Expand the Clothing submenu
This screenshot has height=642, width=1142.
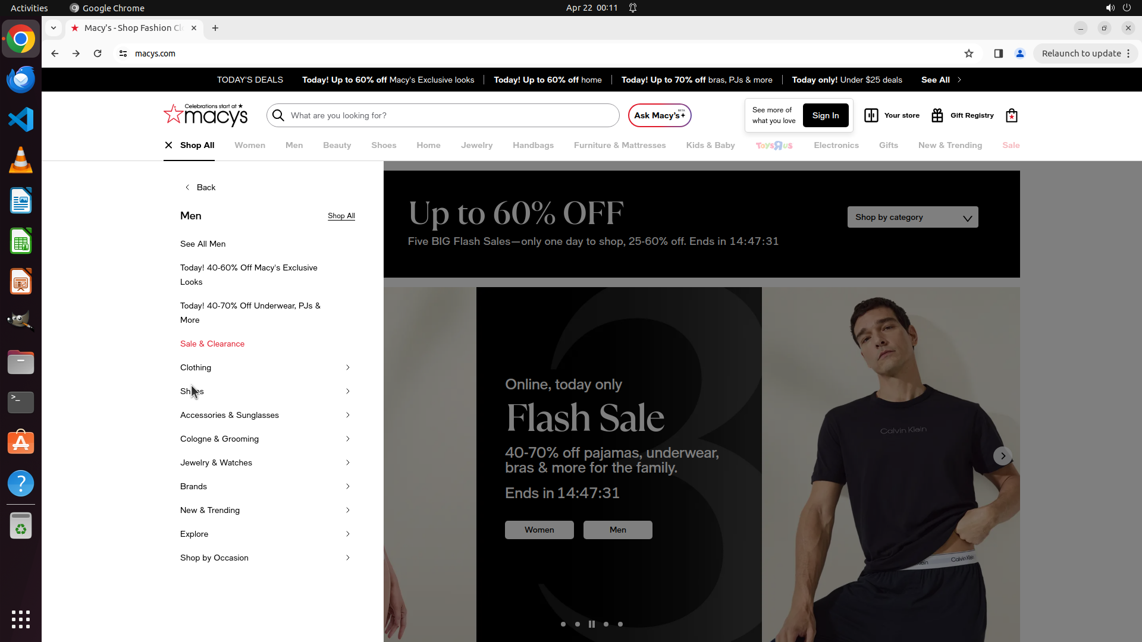pyautogui.click(x=265, y=367)
